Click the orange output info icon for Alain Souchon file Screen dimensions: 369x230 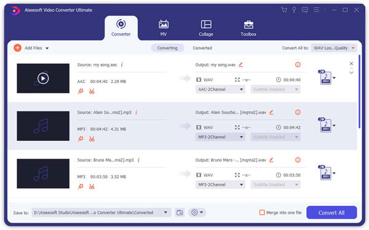point(298,113)
